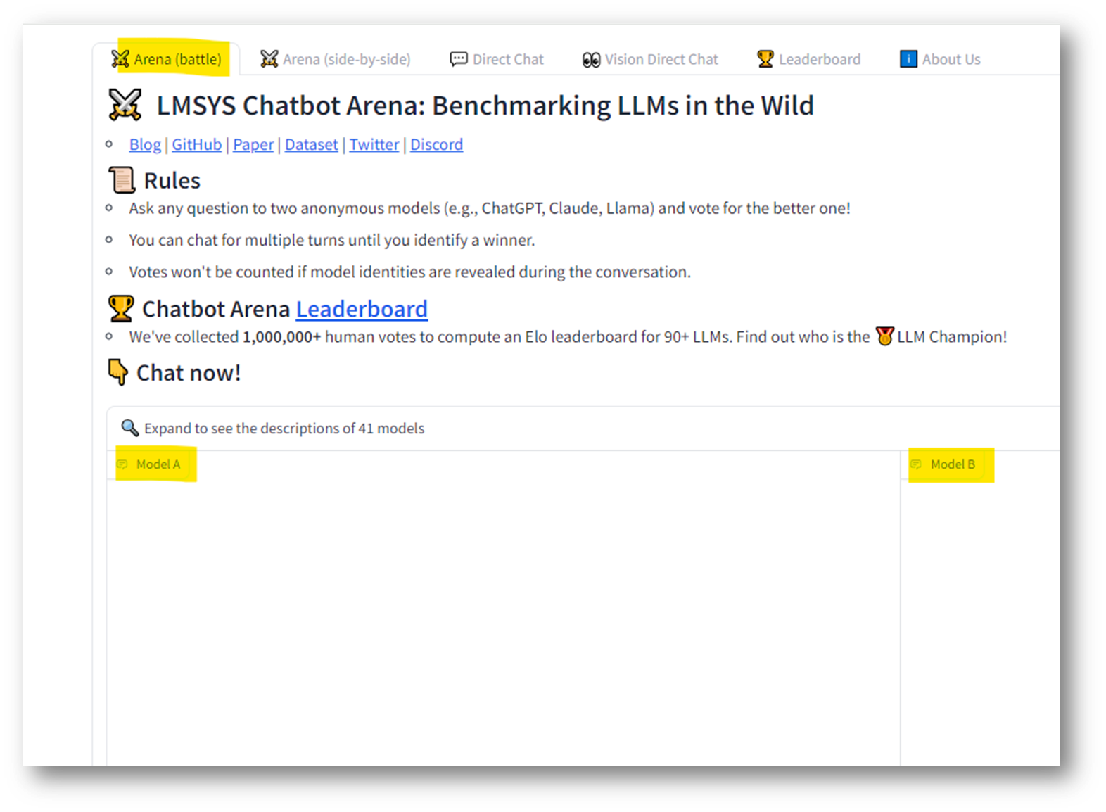
Task: Click the '1,000,000+' bold vote count text
Action: 281,337
